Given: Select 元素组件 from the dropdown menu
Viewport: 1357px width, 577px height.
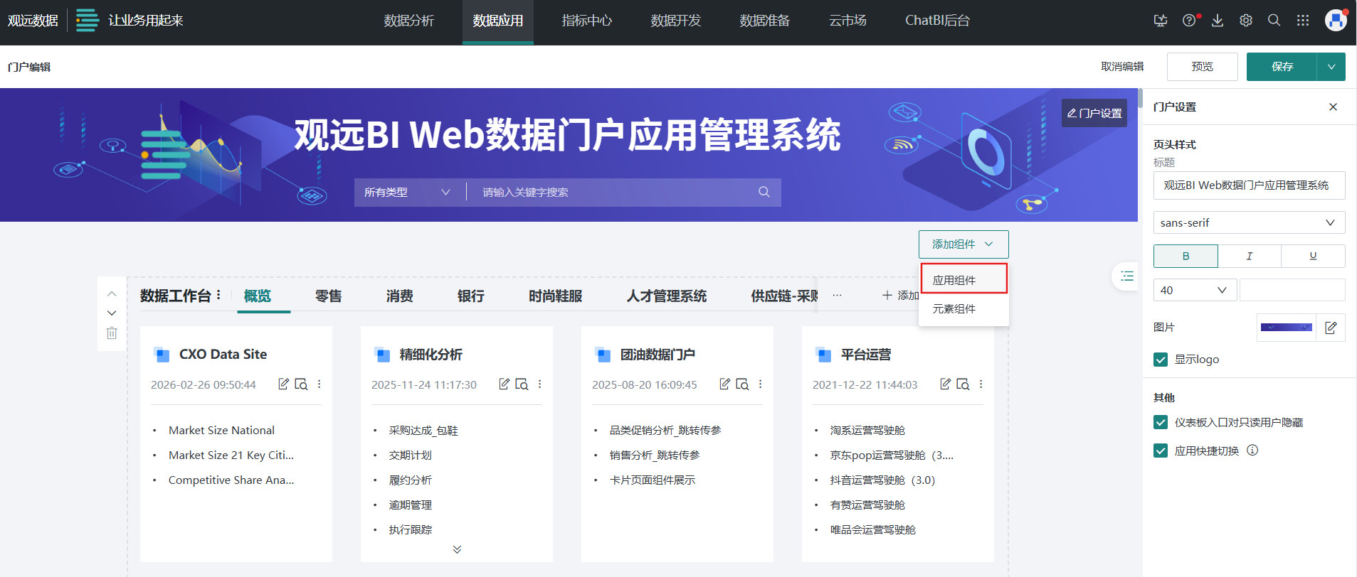Looking at the screenshot, I should (954, 309).
